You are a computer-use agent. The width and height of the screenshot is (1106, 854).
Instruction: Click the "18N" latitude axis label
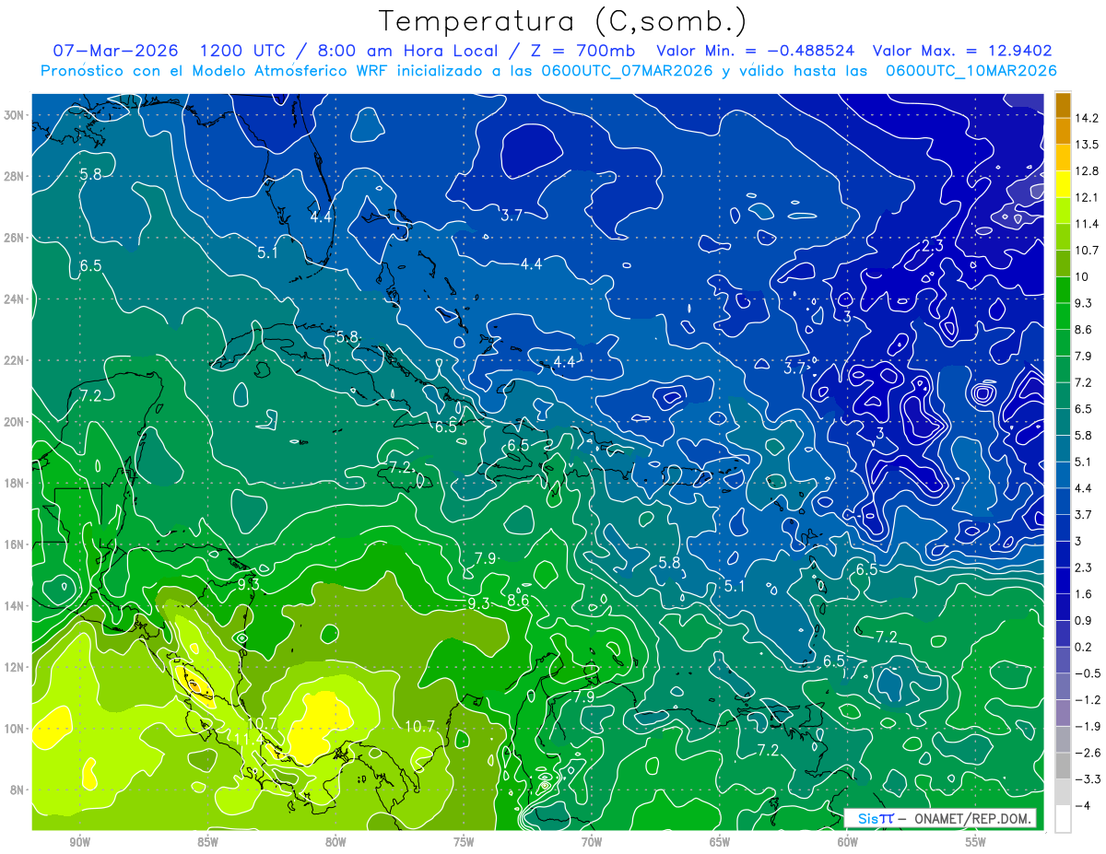[x=14, y=484]
